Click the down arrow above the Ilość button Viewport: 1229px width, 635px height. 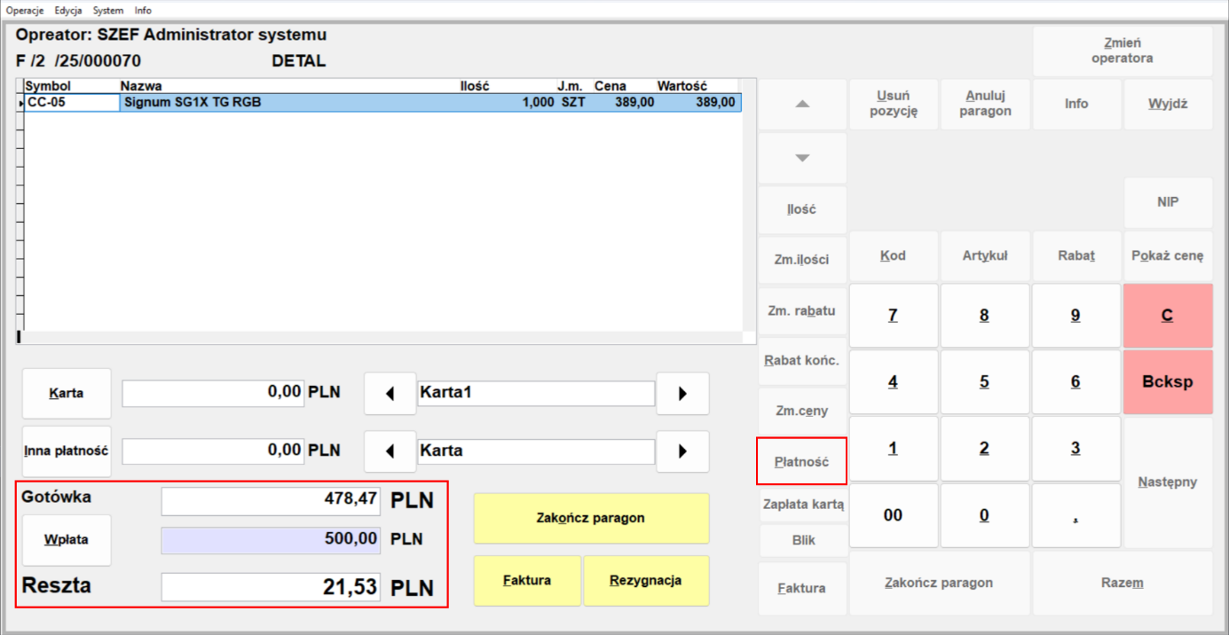point(802,158)
